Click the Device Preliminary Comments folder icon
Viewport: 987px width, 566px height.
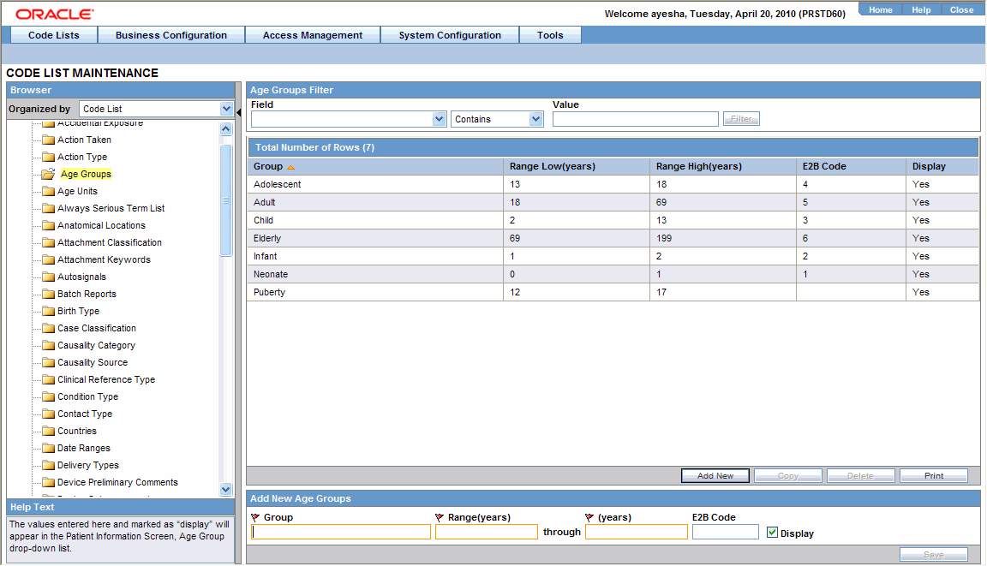tap(49, 482)
